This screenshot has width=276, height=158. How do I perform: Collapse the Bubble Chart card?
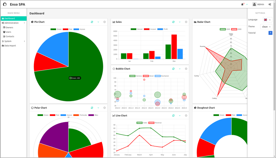click(x=180, y=69)
